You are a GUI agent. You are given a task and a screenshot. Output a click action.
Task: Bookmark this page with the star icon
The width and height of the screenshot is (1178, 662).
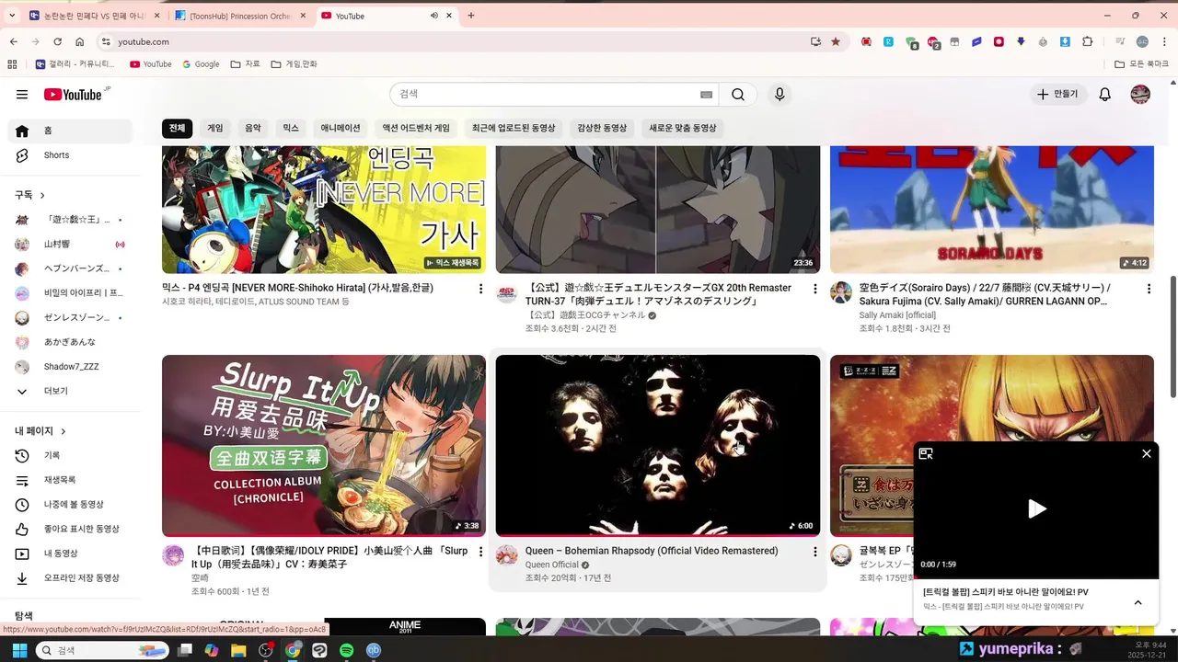tap(836, 41)
